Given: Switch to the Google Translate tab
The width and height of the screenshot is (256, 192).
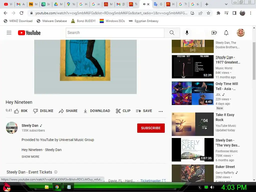Looking at the screenshot, I should [158, 4].
